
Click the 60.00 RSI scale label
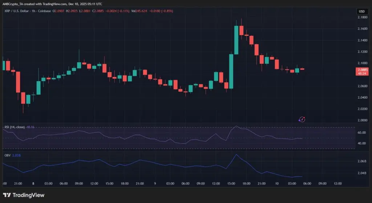point(362,133)
